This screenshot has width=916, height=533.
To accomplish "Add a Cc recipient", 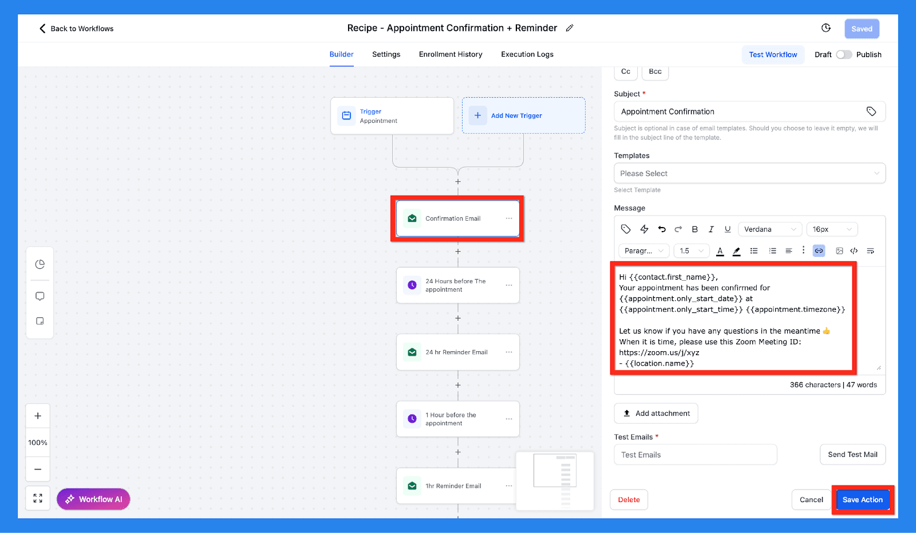I will click(626, 72).
